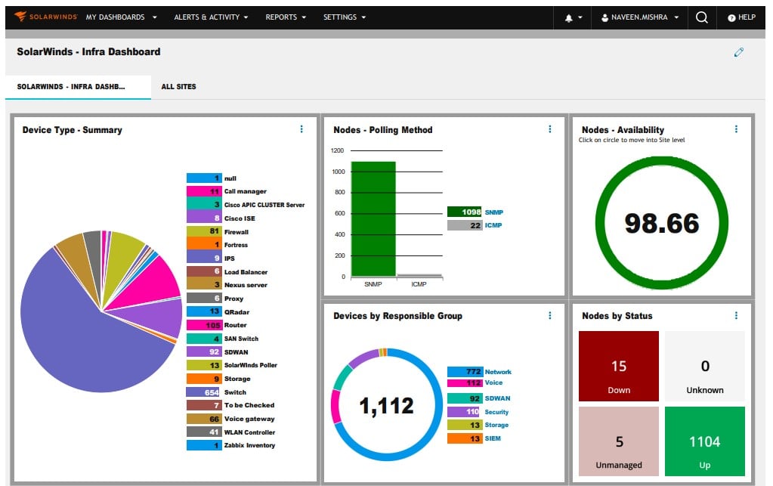Open Nodes by Status widget options menu
Screen dimensions: 773x486
(x=736, y=315)
